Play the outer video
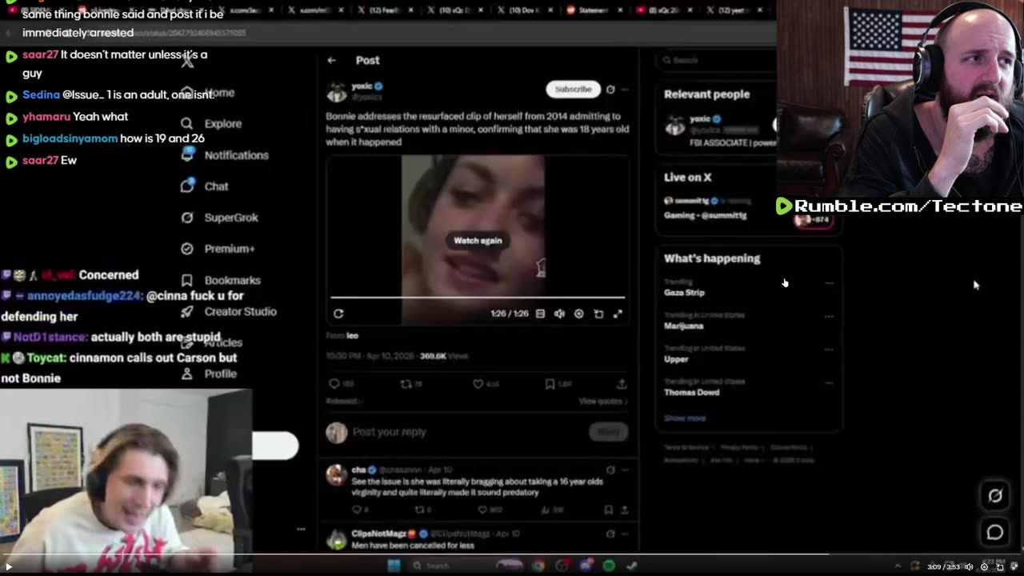This screenshot has width=1024, height=576. pyautogui.click(x=10, y=566)
